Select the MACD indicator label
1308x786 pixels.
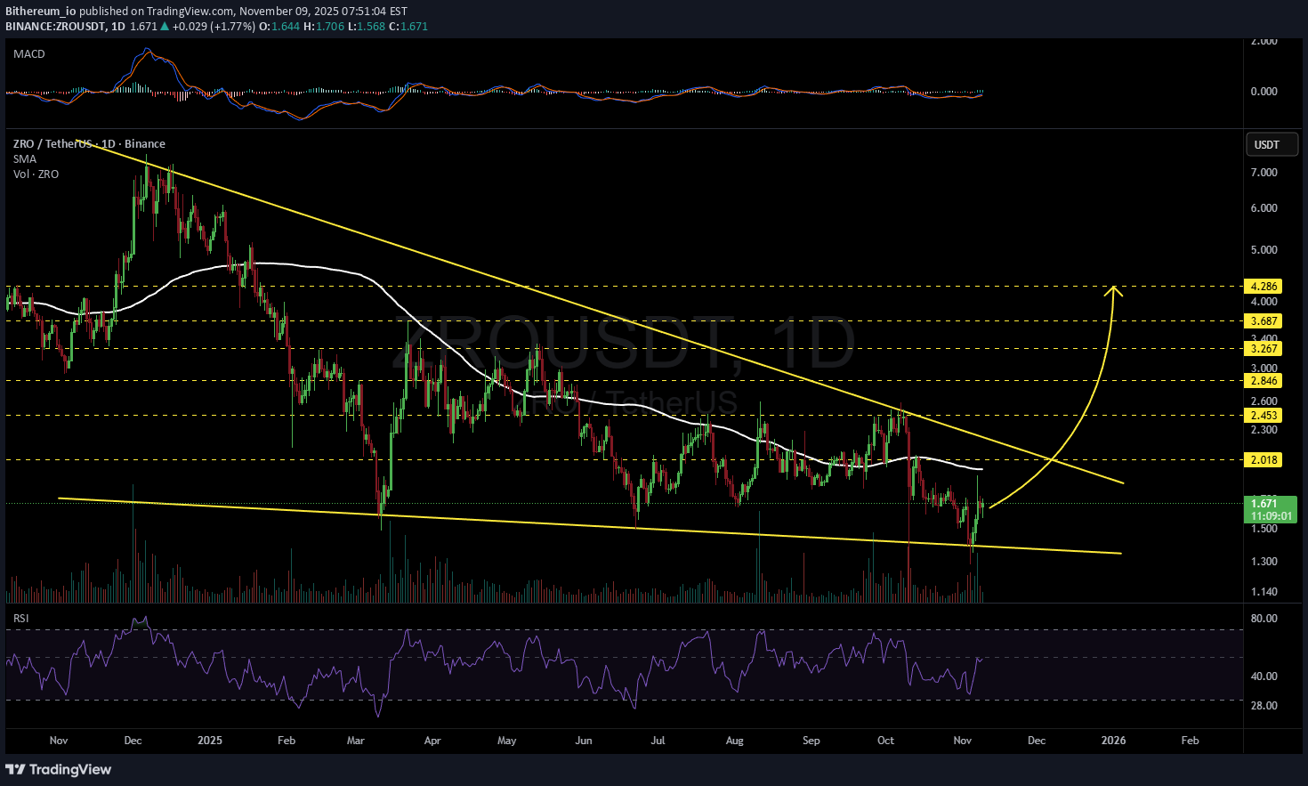29,54
